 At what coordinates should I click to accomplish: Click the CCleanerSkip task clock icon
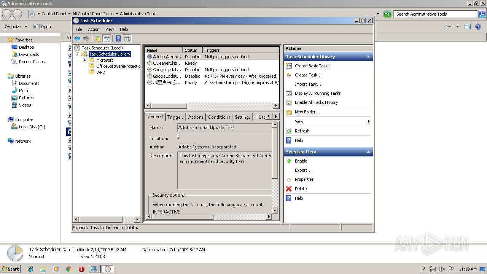150,63
